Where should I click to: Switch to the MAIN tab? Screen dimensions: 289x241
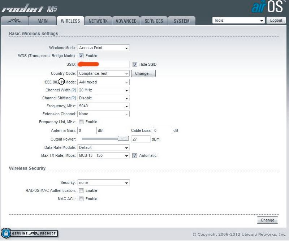pyautogui.click(x=43, y=21)
